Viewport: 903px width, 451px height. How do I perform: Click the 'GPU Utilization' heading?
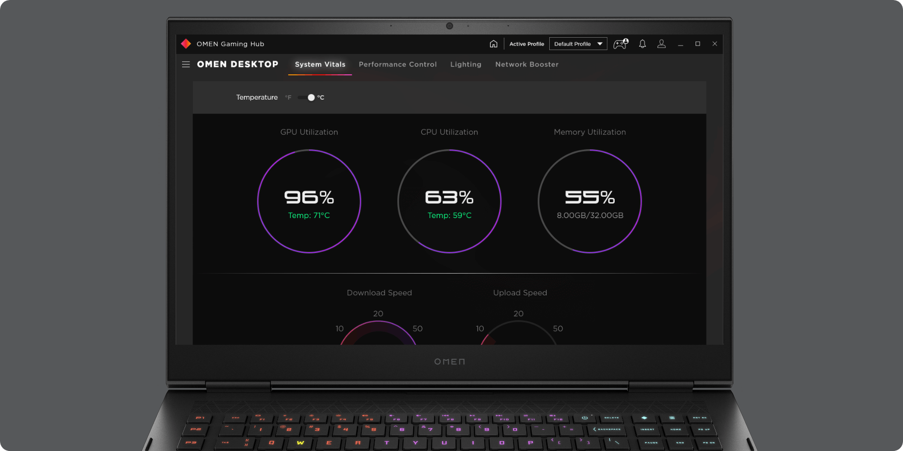pyautogui.click(x=309, y=132)
